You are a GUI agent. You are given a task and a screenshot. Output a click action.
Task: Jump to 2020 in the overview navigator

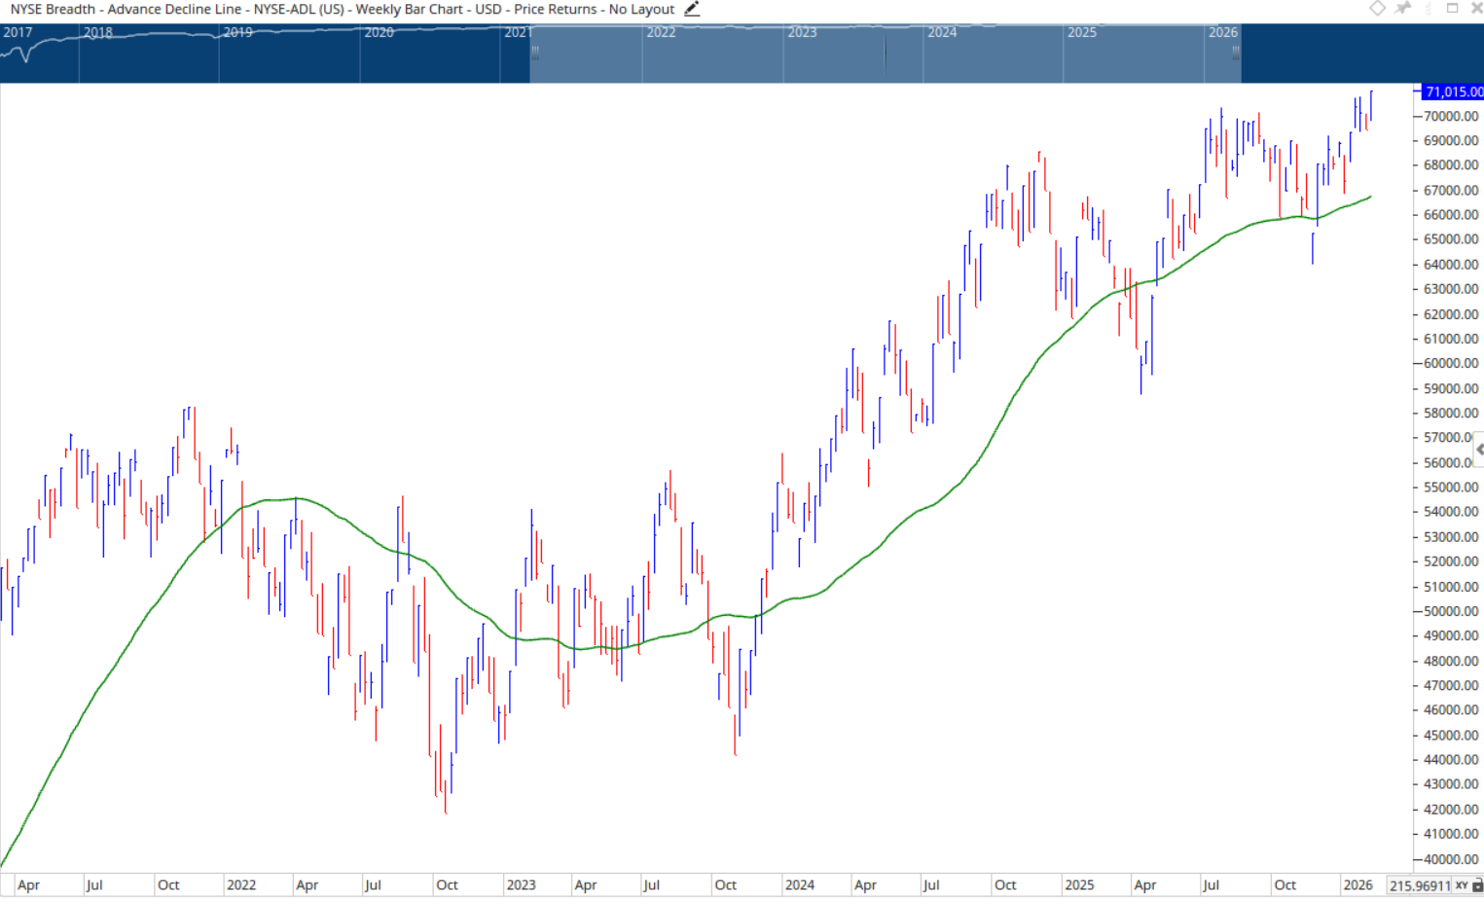[x=379, y=32]
